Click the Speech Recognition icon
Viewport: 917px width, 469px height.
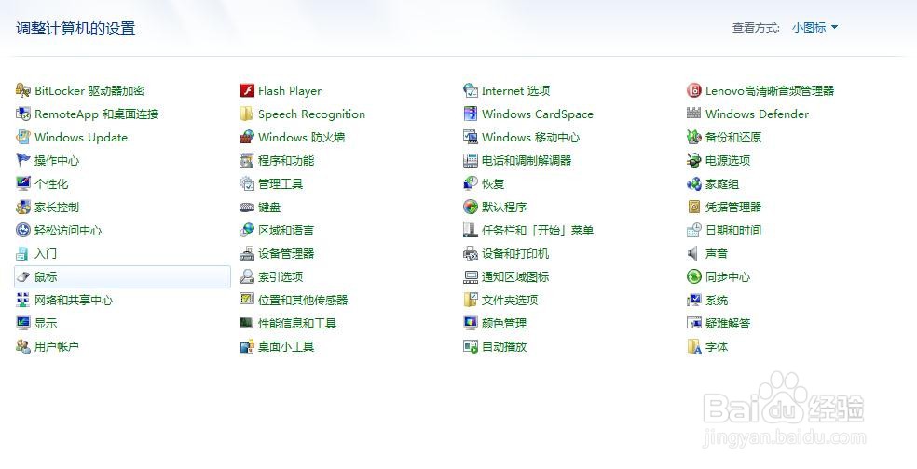tap(247, 114)
